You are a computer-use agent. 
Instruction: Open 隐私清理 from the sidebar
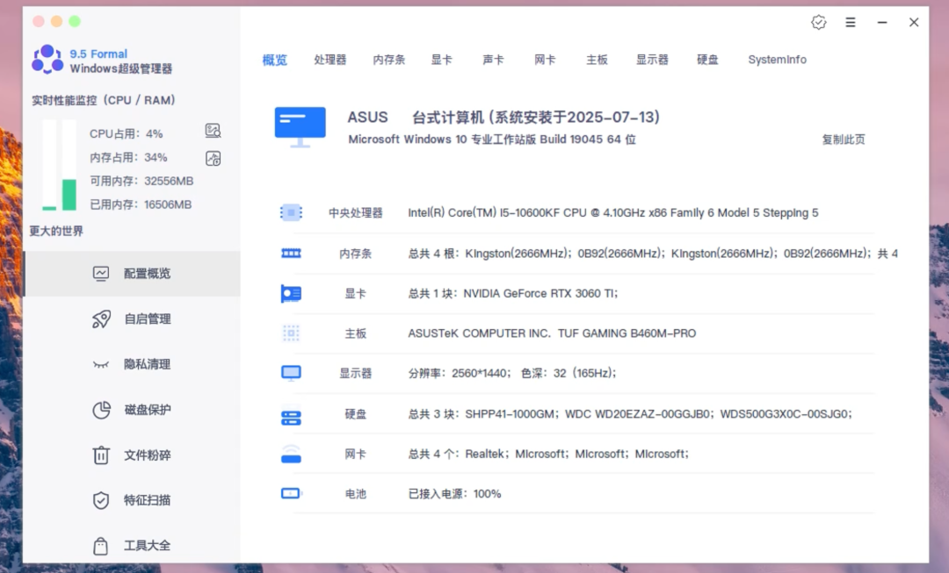131,364
